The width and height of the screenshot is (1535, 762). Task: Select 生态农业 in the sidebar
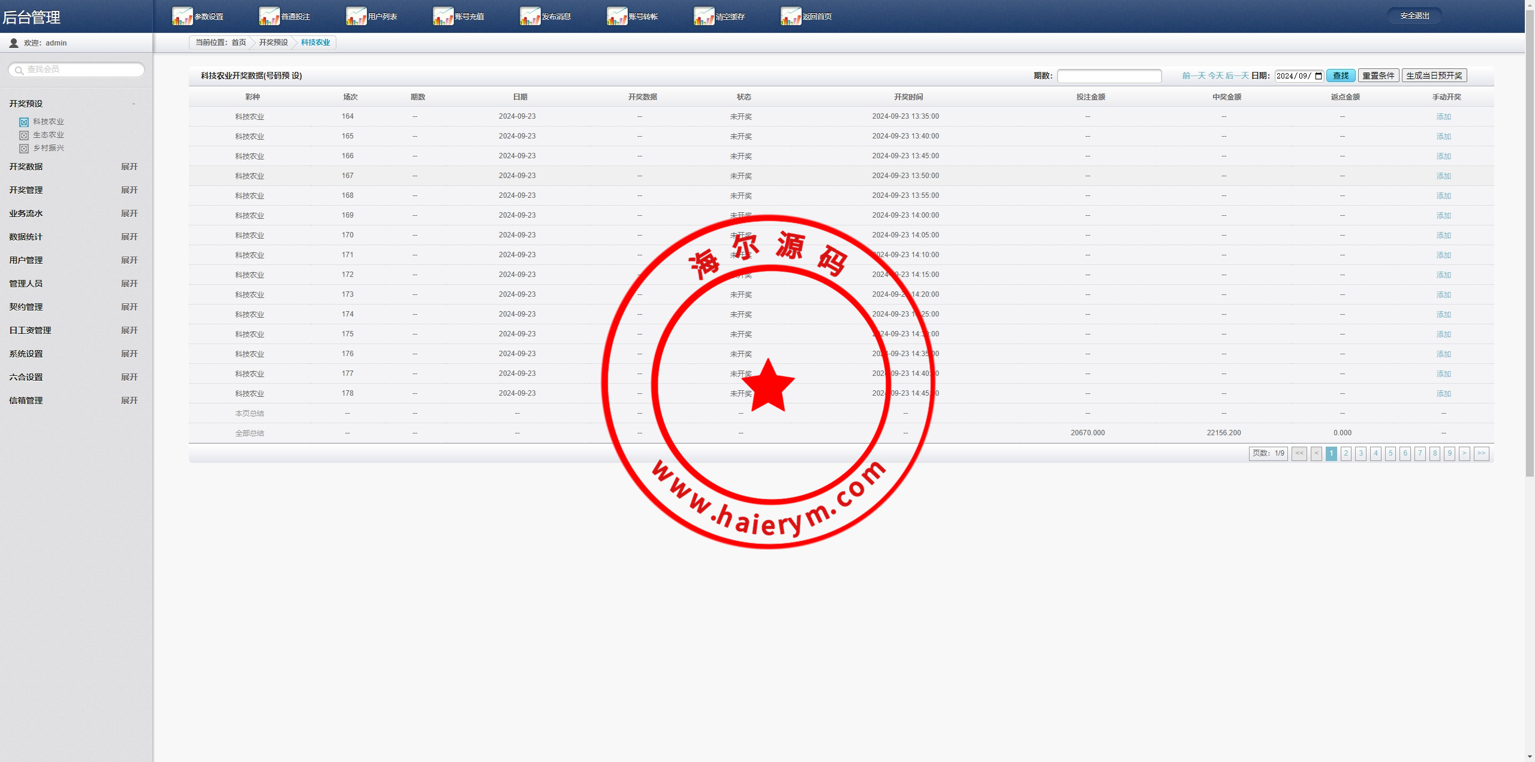coord(48,135)
